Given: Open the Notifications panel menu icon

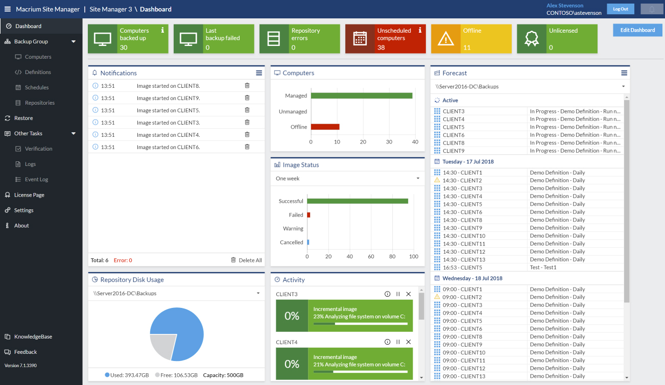Looking at the screenshot, I should (x=259, y=73).
